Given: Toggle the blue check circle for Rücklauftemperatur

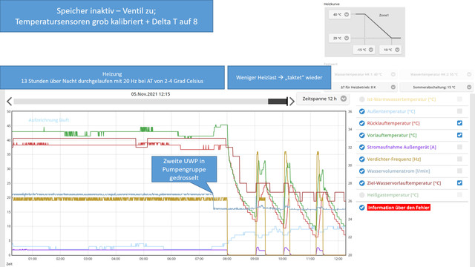Looking at the screenshot, I should [x=361, y=123].
